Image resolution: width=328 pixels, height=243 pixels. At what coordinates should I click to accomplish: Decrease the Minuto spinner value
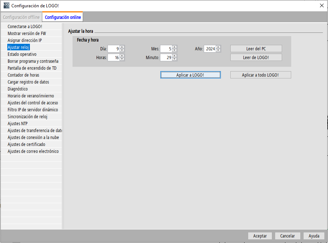174,59
